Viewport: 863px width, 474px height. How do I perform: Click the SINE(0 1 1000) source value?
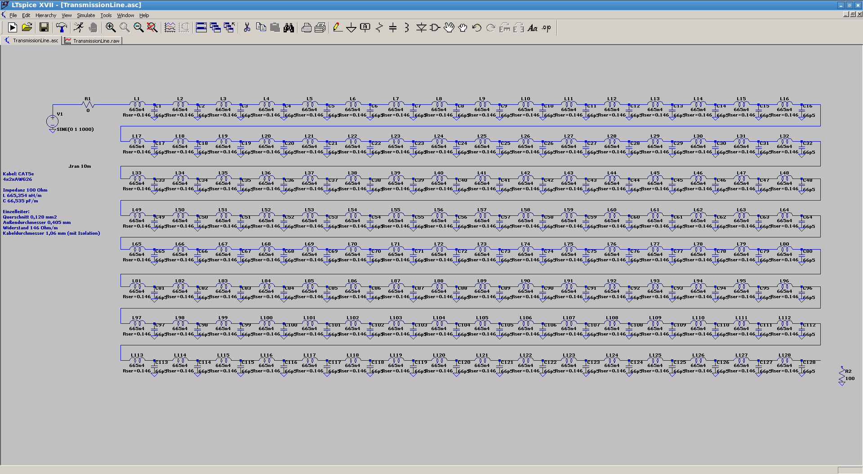tap(75, 129)
